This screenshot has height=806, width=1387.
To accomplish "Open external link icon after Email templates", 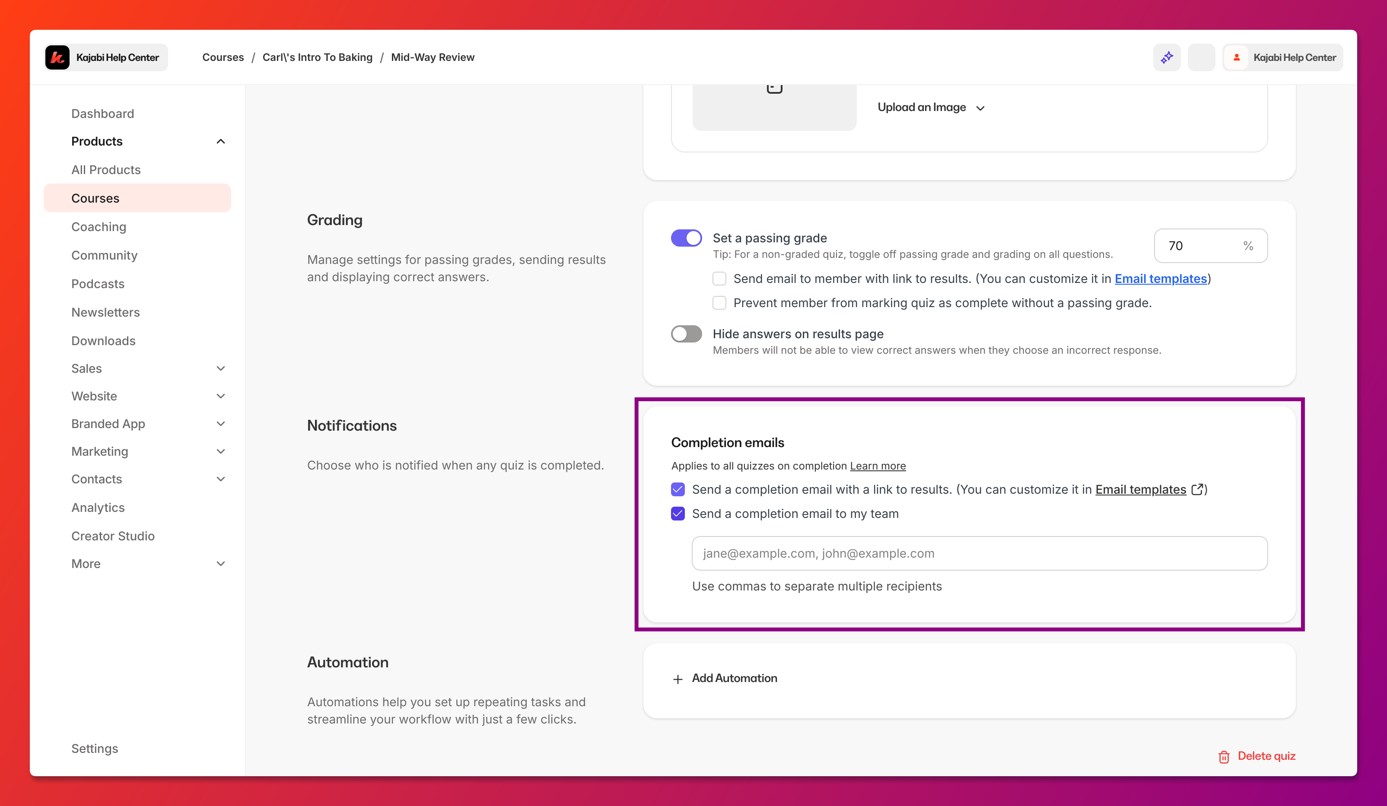I will 1197,489.
